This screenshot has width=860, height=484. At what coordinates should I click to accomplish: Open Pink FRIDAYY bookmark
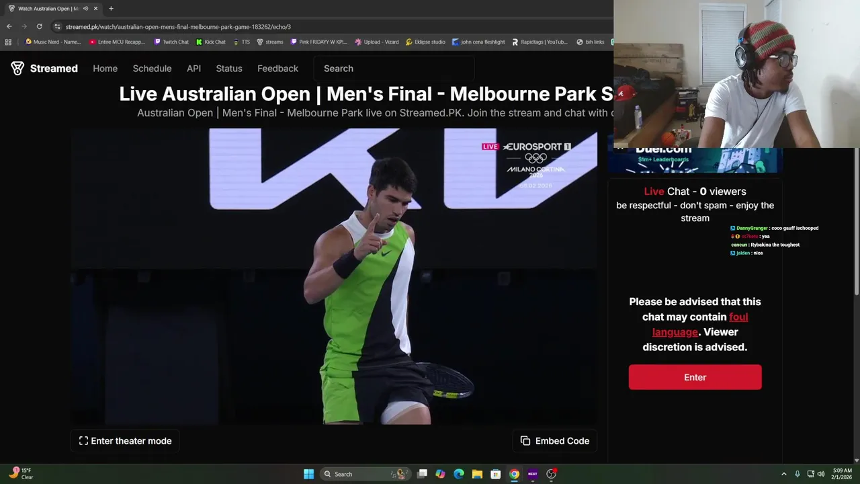click(x=318, y=42)
